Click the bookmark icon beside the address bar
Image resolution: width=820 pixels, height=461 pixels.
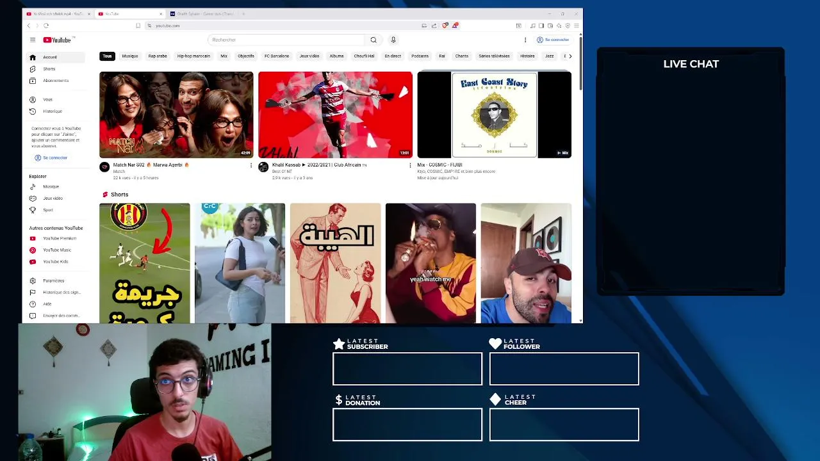tap(138, 26)
